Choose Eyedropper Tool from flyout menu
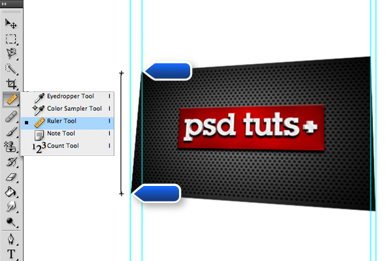The width and height of the screenshot is (392, 261). tap(67, 97)
